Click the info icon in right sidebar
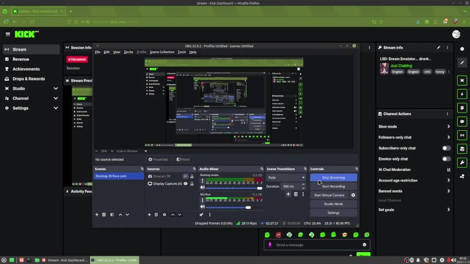Image resolution: width=470 pixels, height=264 pixels. coord(462,49)
